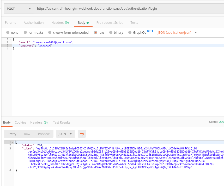
Task: Open response format JSON dropdown
Action: 65,134
